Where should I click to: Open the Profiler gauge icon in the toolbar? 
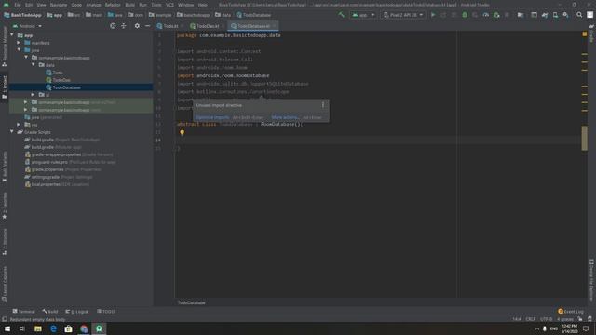click(x=486, y=15)
